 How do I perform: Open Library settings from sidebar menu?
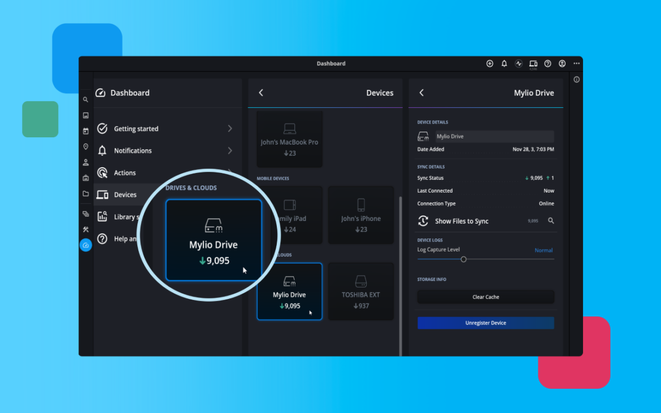coord(122,216)
